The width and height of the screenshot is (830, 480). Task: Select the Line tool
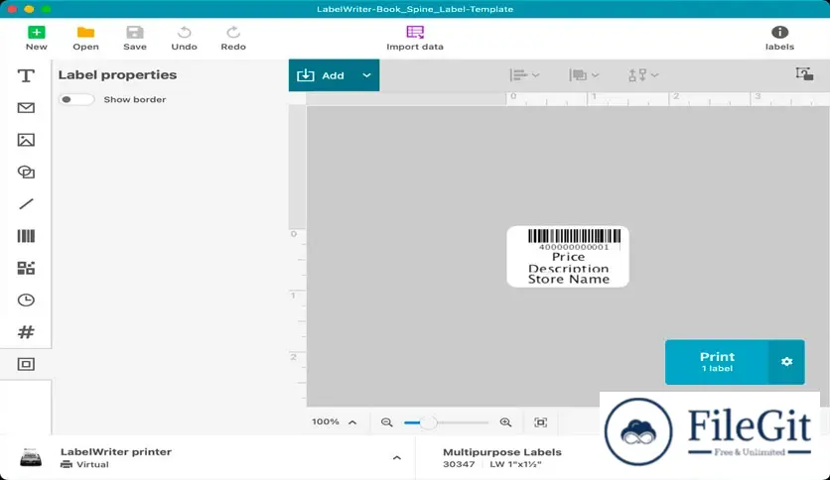[26, 204]
